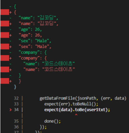The width and height of the screenshot is (129, 133).
Task: Click the green removed "- {" opening line
Action: 13,6
